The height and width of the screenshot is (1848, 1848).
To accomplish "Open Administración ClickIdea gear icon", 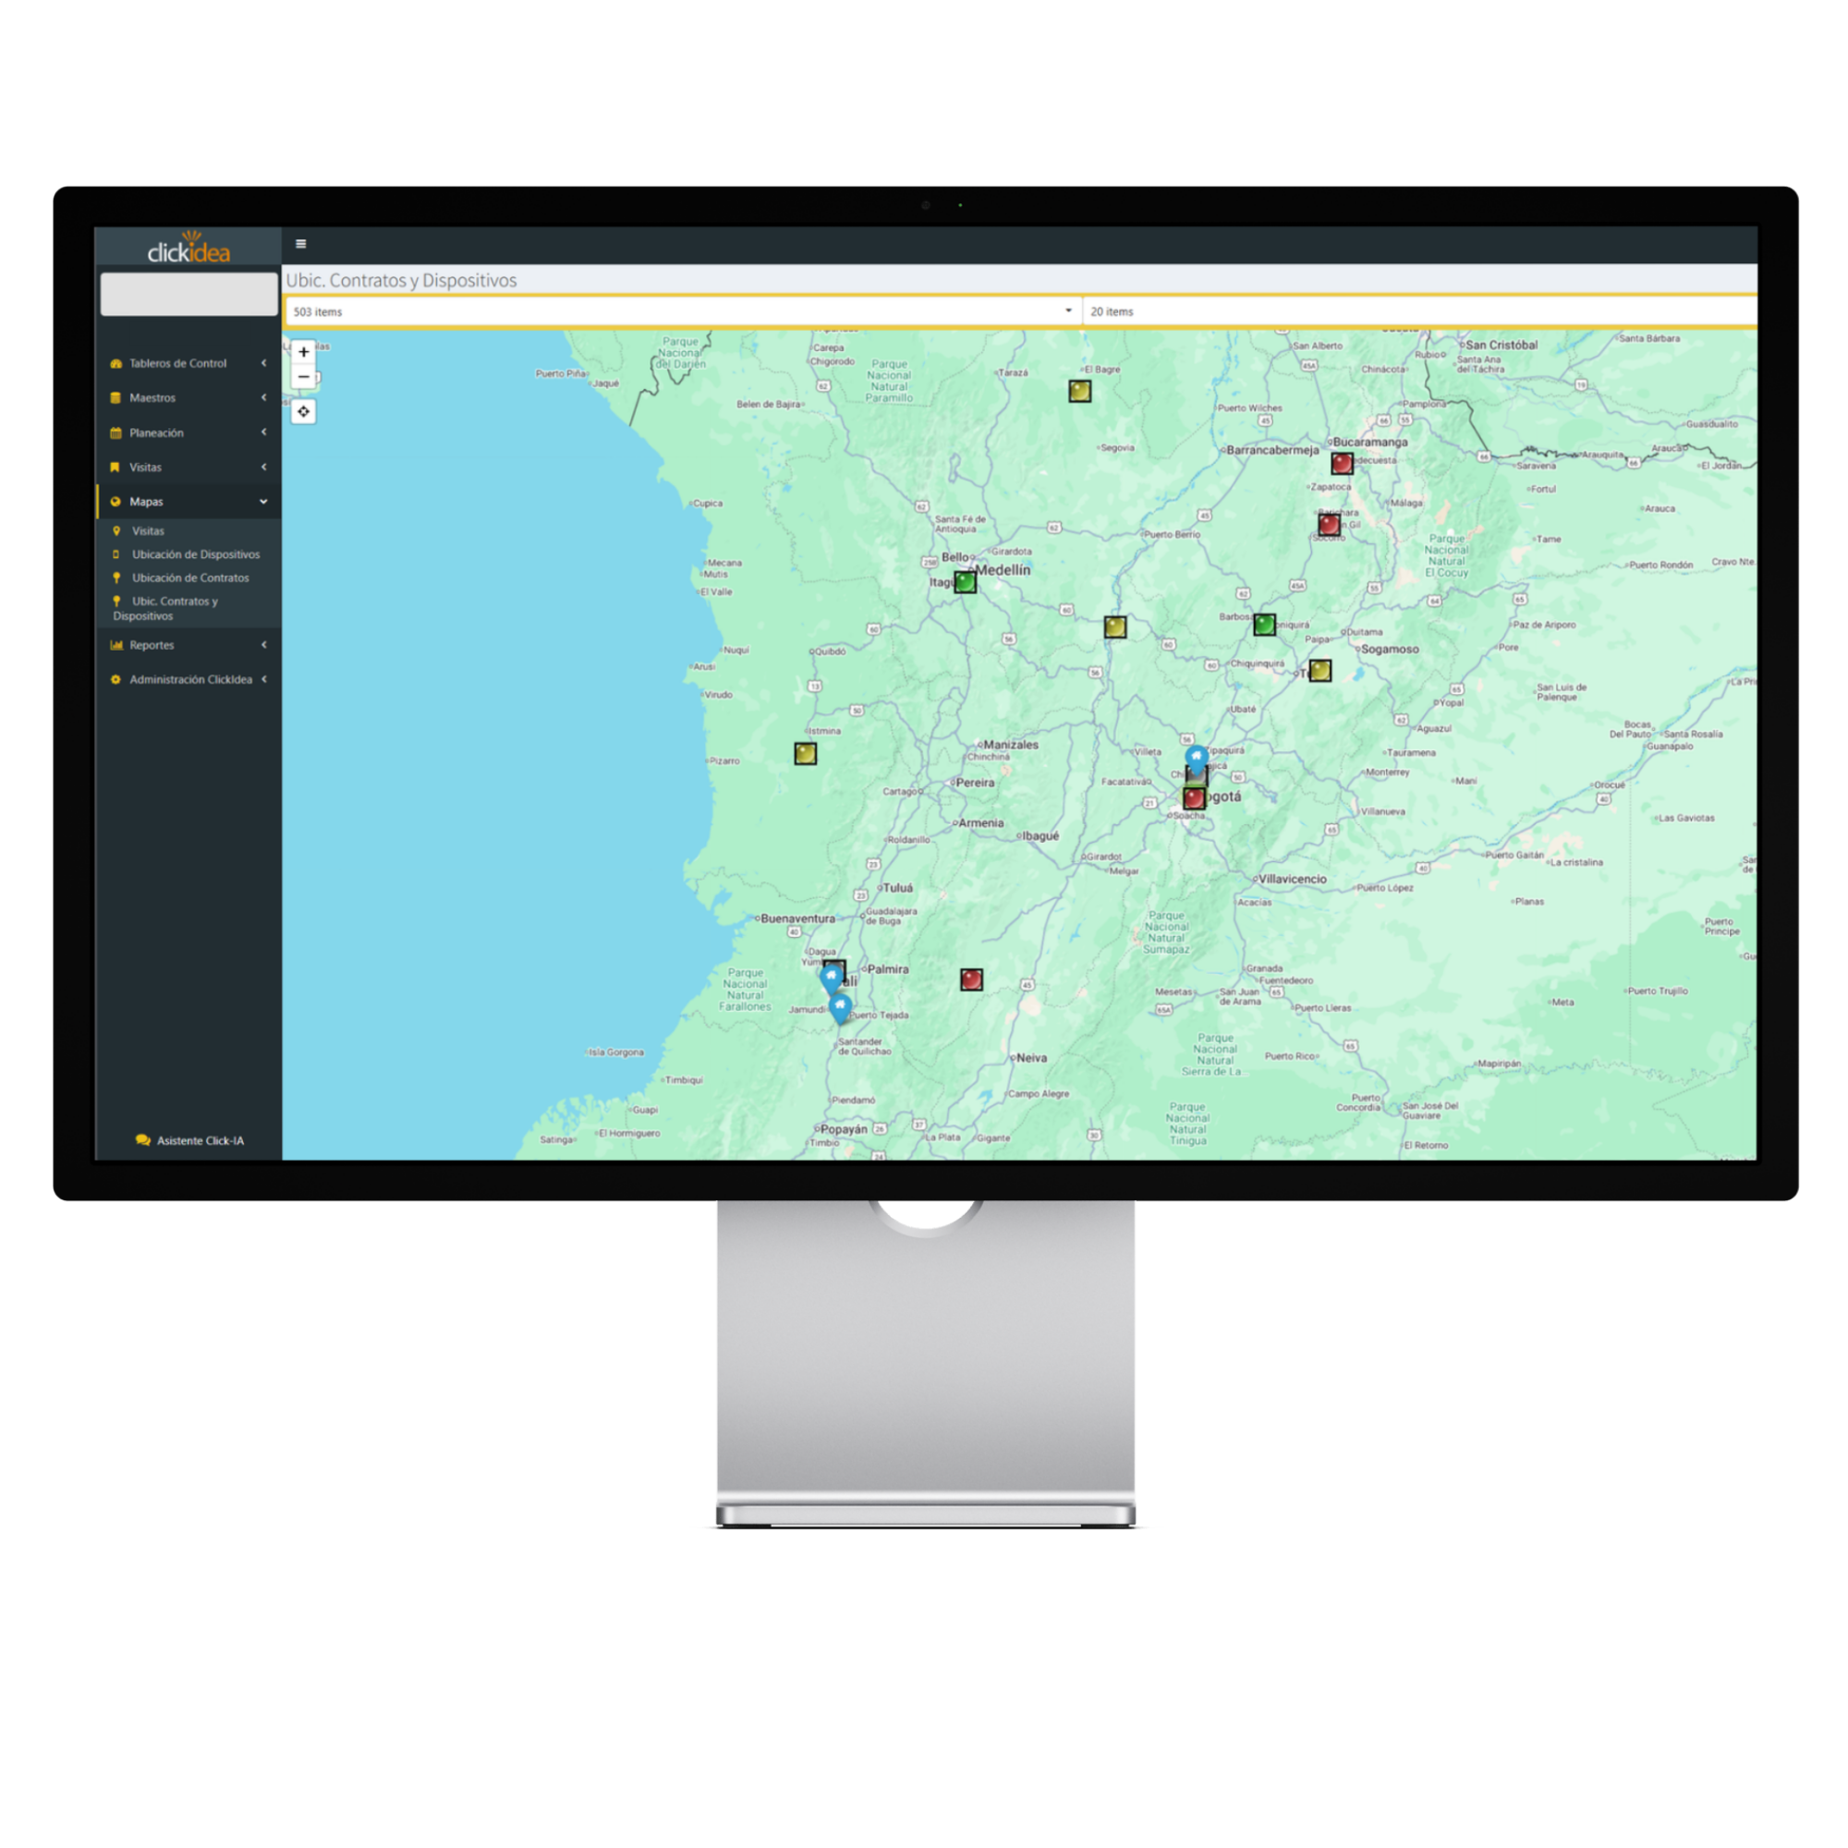I will pyautogui.click(x=116, y=680).
